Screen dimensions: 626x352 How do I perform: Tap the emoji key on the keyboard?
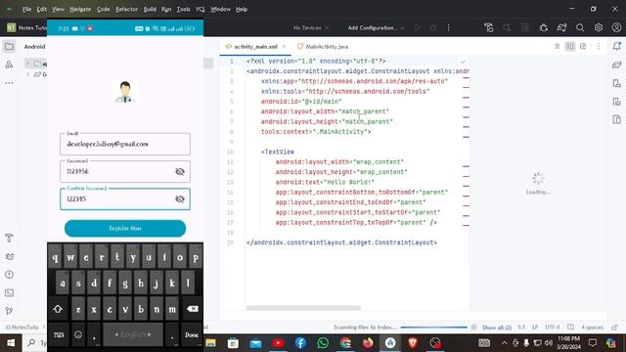pyautogui.click(x=78, y=334)
